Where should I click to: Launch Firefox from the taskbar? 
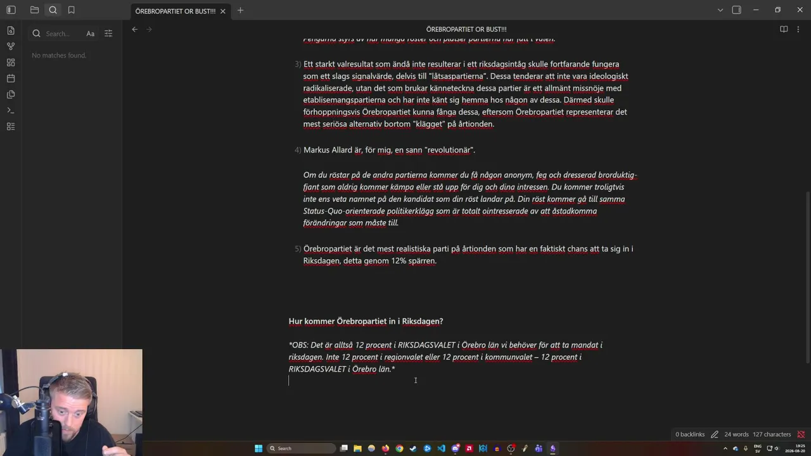click(385, 448)
